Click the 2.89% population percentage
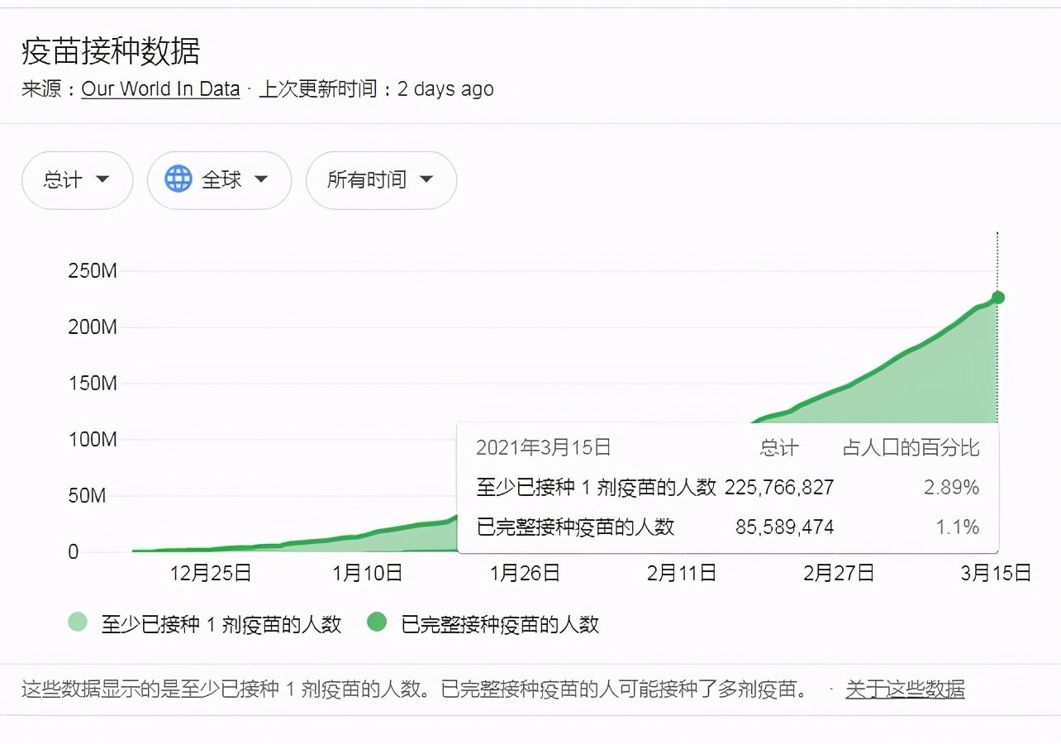This screenshot has height=744, width=1061. point(951,488)
